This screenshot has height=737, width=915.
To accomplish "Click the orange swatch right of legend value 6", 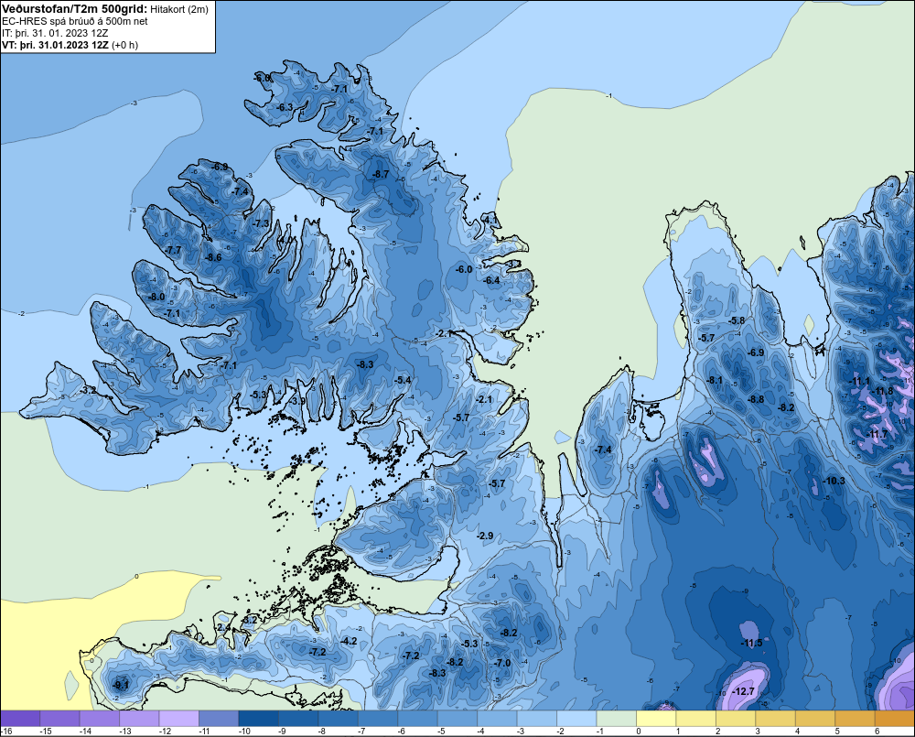I will [x=895, y=719].
